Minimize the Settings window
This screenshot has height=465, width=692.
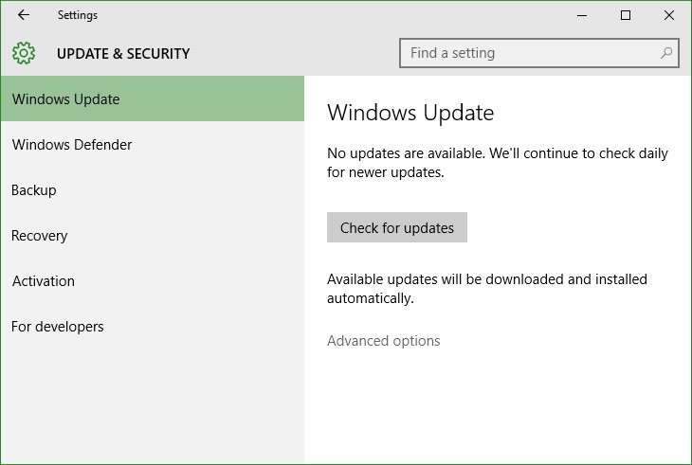click(x=582, y=15)
